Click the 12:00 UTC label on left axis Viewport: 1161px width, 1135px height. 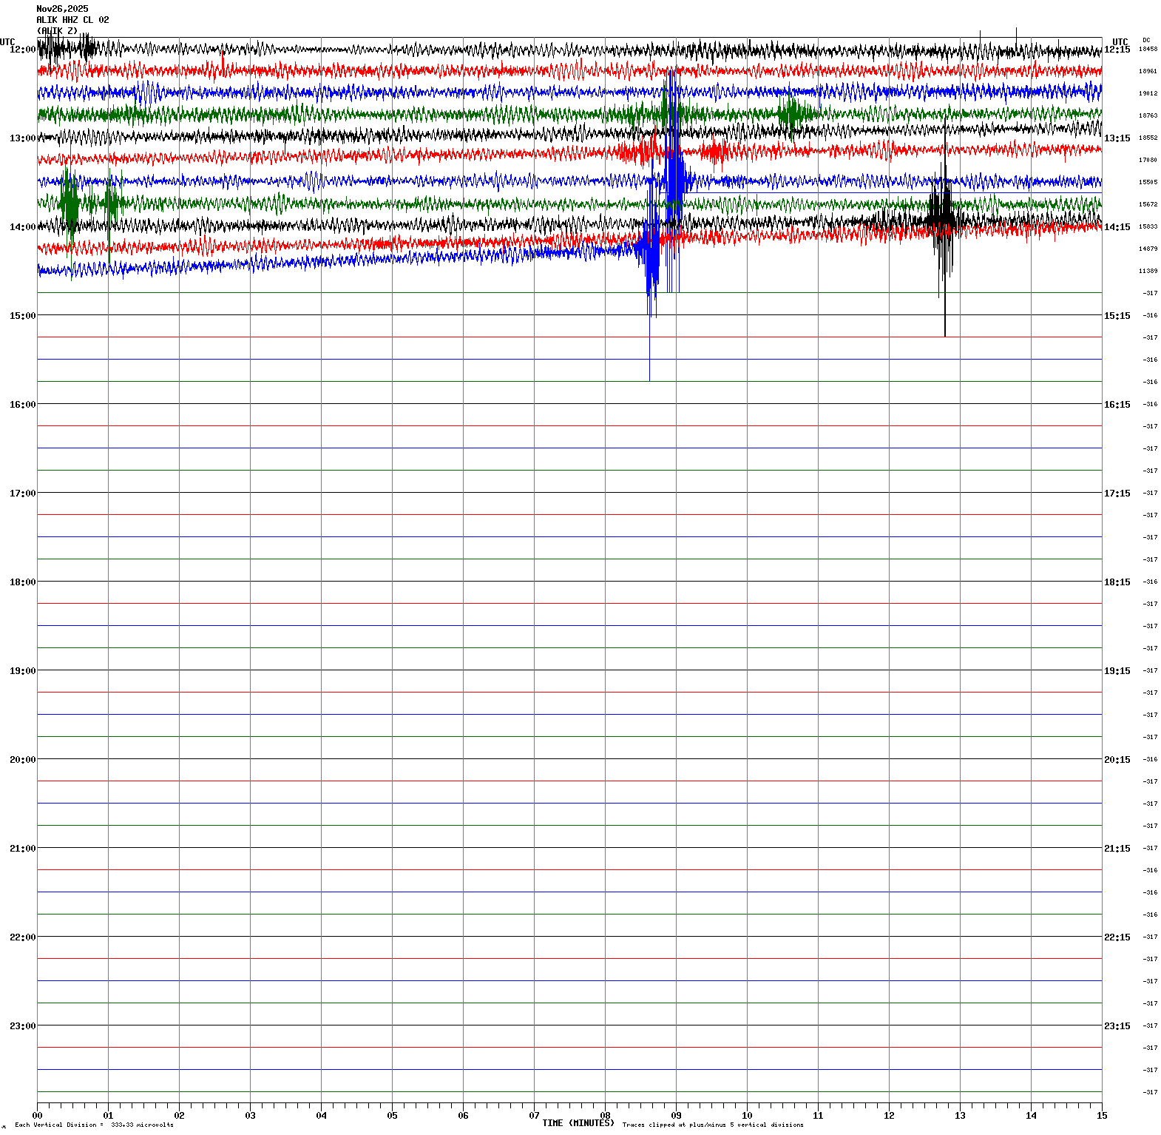point(22,50)
